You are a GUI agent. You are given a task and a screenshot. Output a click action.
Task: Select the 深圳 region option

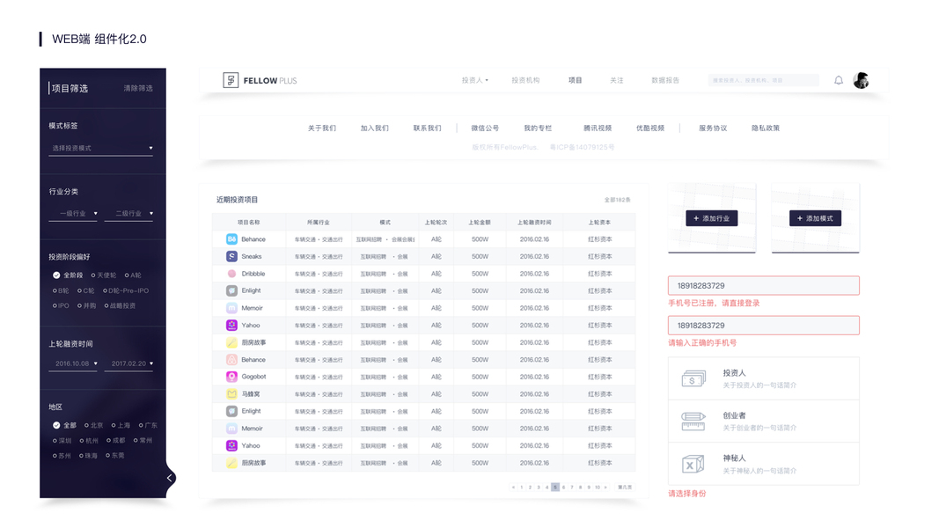click(62, 440)
